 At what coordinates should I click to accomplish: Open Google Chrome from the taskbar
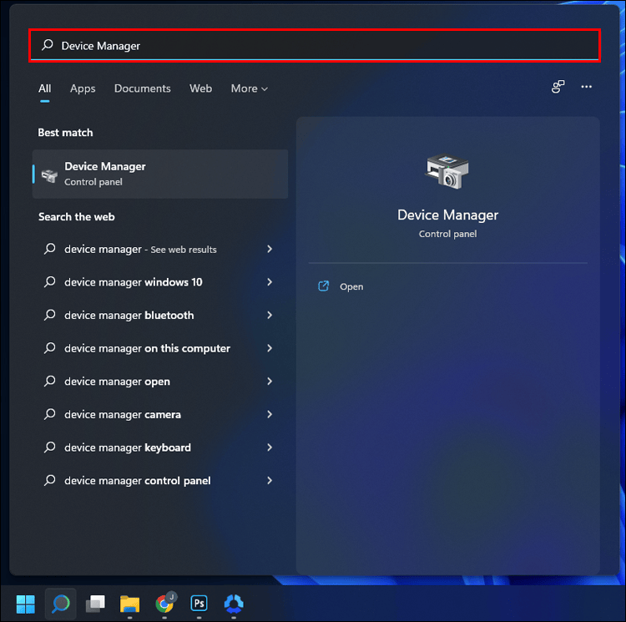(164, 603)
